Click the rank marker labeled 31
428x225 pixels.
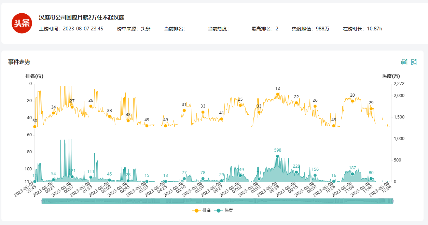coord(184,110)
